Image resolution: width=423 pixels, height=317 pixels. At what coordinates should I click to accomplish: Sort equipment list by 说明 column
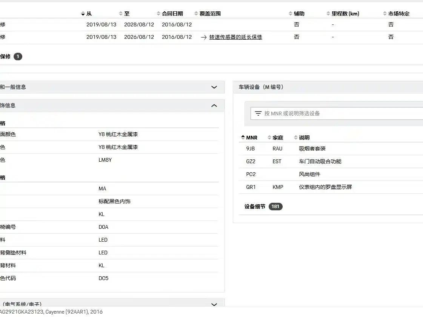coord(301,138)
